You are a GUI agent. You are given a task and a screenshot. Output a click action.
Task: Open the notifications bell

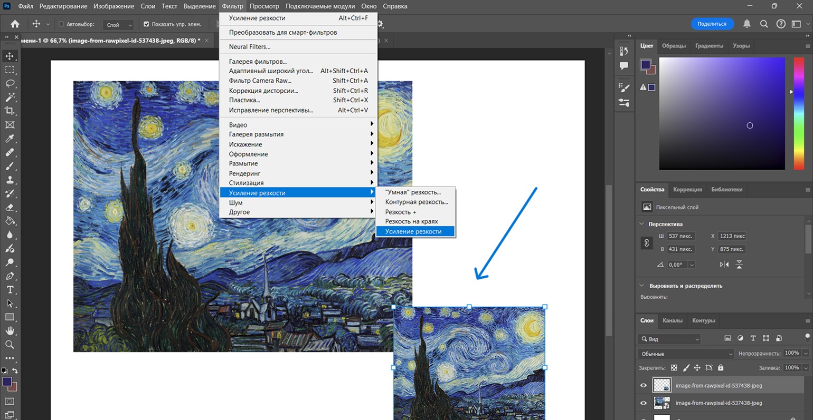point(747,24)
